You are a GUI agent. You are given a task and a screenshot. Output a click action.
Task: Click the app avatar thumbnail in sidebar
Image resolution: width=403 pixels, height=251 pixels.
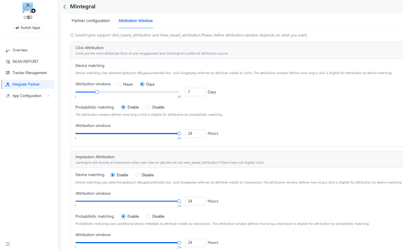coord(28,8)
